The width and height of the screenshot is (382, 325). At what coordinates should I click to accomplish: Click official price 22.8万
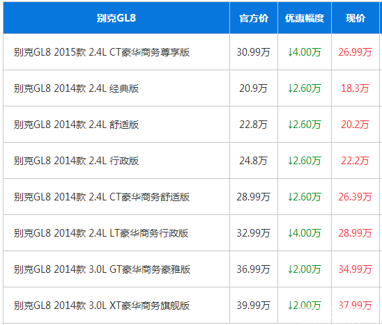(x=253, y=125)
